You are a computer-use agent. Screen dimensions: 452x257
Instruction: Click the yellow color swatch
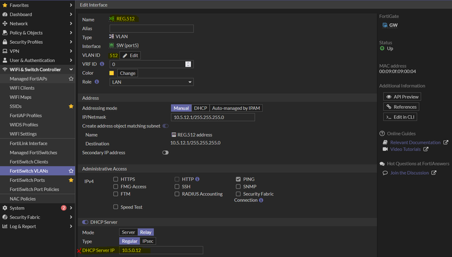tap(111, 73)
